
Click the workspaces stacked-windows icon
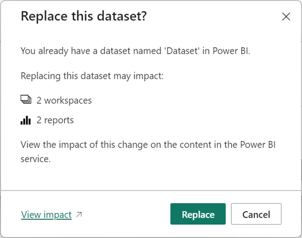point(26,100)
